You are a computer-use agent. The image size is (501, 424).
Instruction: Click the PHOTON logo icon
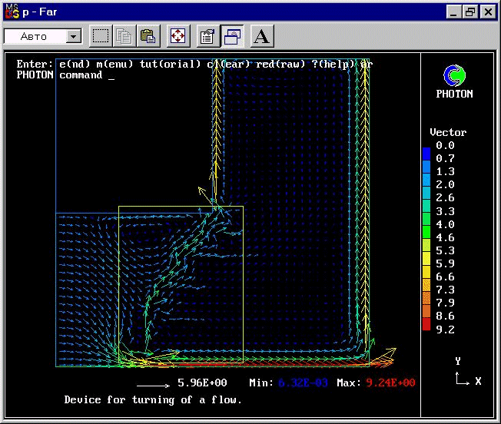click(454, 75)
